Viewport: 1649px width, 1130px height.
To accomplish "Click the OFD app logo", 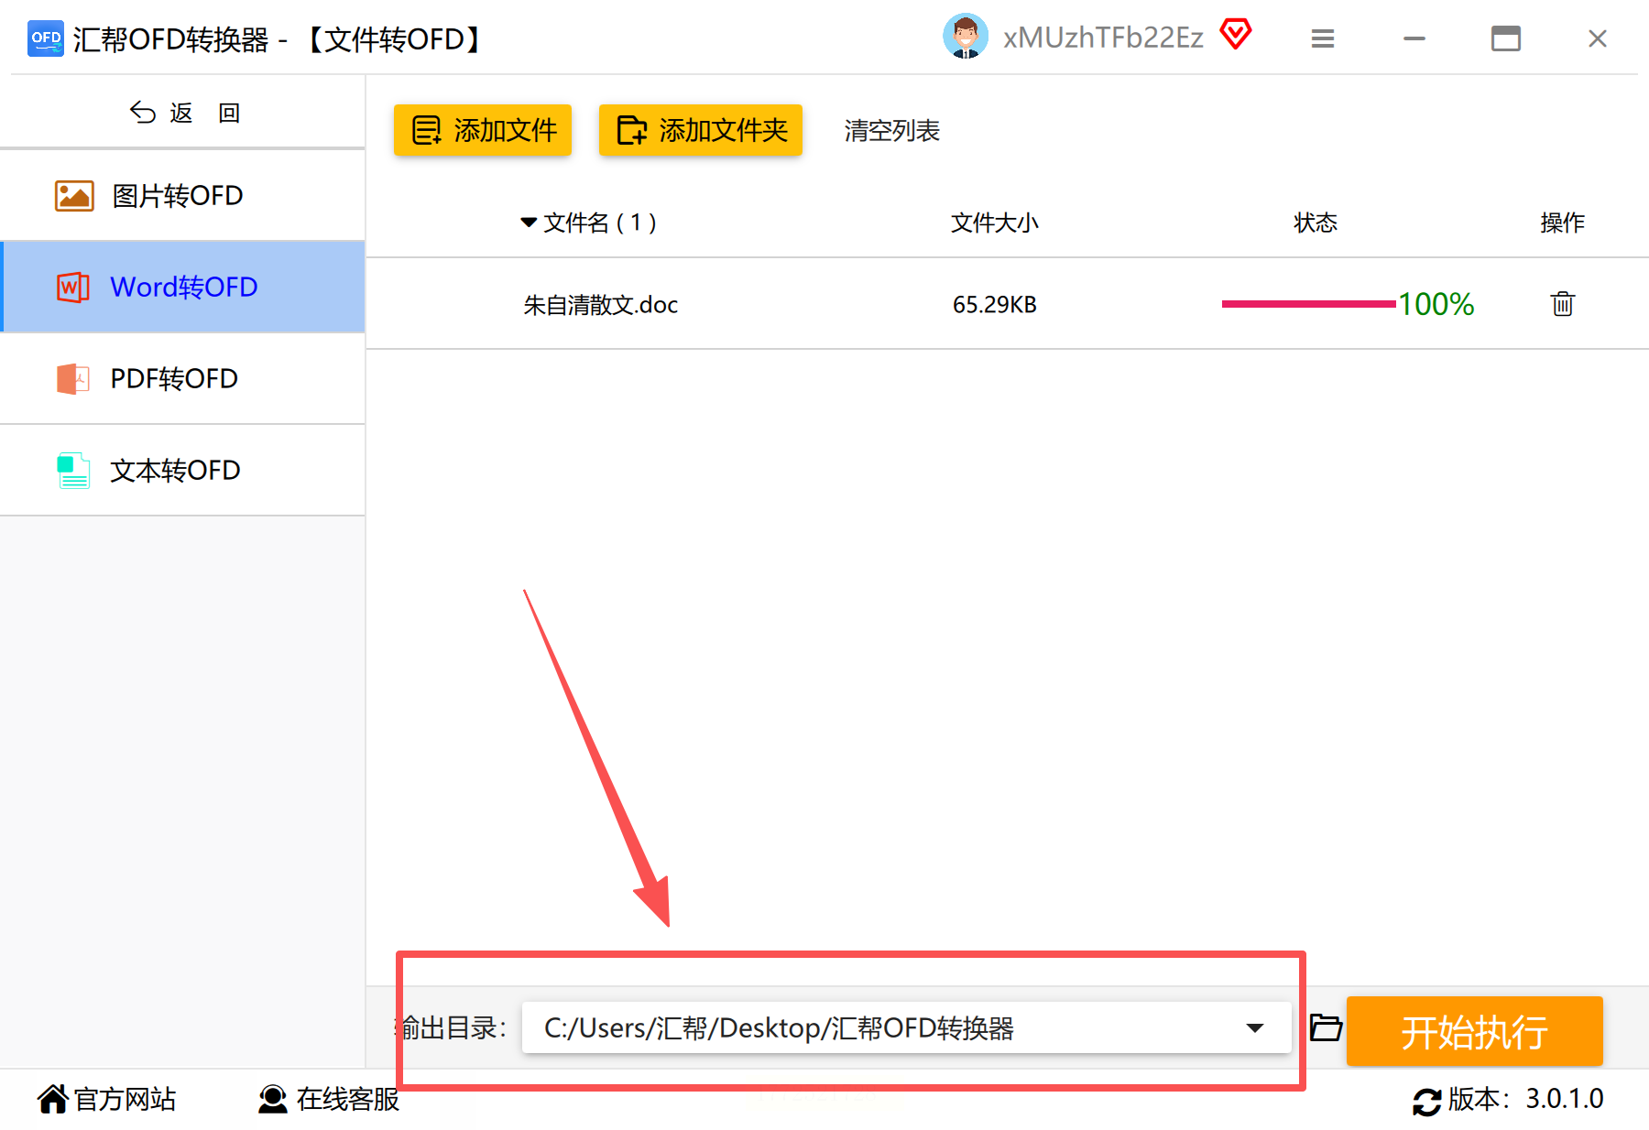I will click(46, 38).
